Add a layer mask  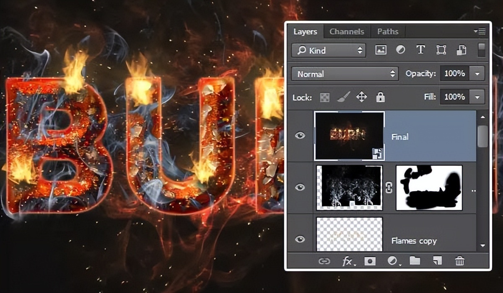coord(370,261)
